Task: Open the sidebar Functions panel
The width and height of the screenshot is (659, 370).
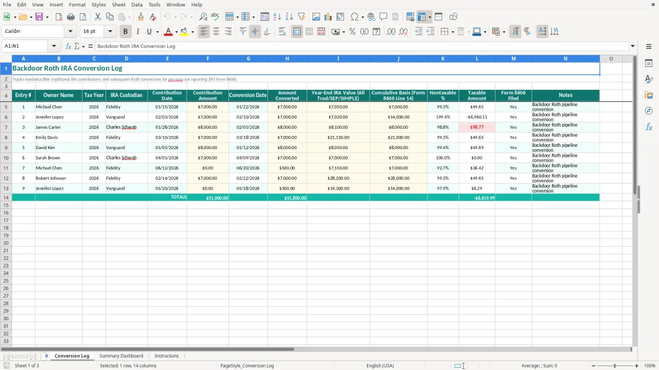Action: click(x=649, y=127)
